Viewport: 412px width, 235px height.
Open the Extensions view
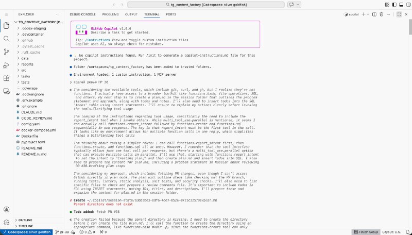coord(7,78)
